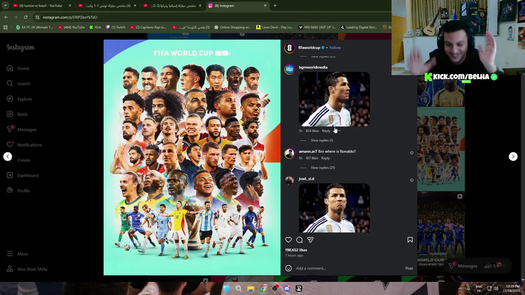
Task: Open the Dashboard sidebar item
Action: (23, 175)
